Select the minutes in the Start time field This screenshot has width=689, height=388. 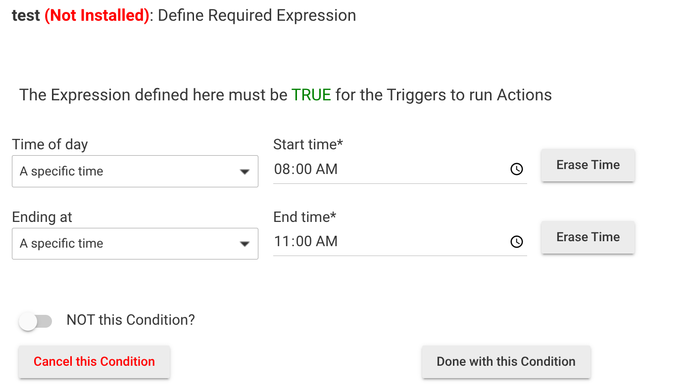[302, 170]
